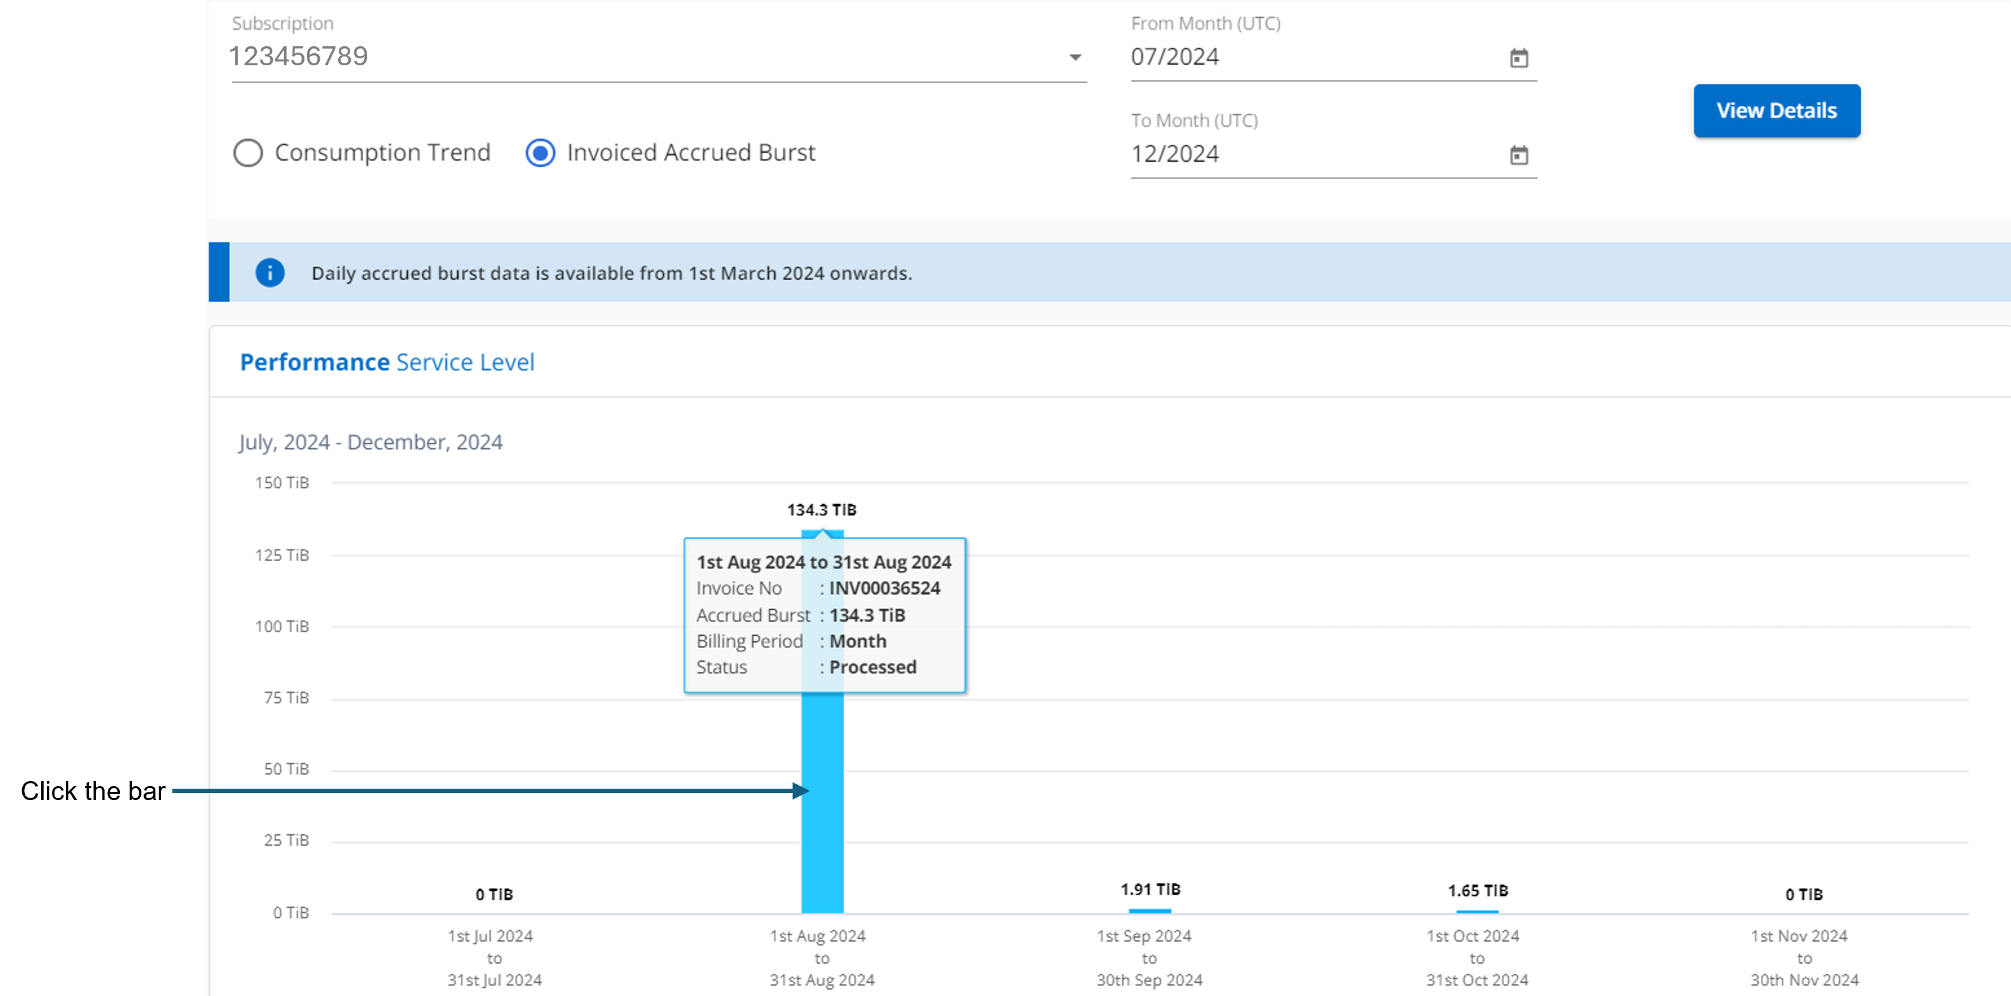Expand the From Month UTC date picker

1519,56
